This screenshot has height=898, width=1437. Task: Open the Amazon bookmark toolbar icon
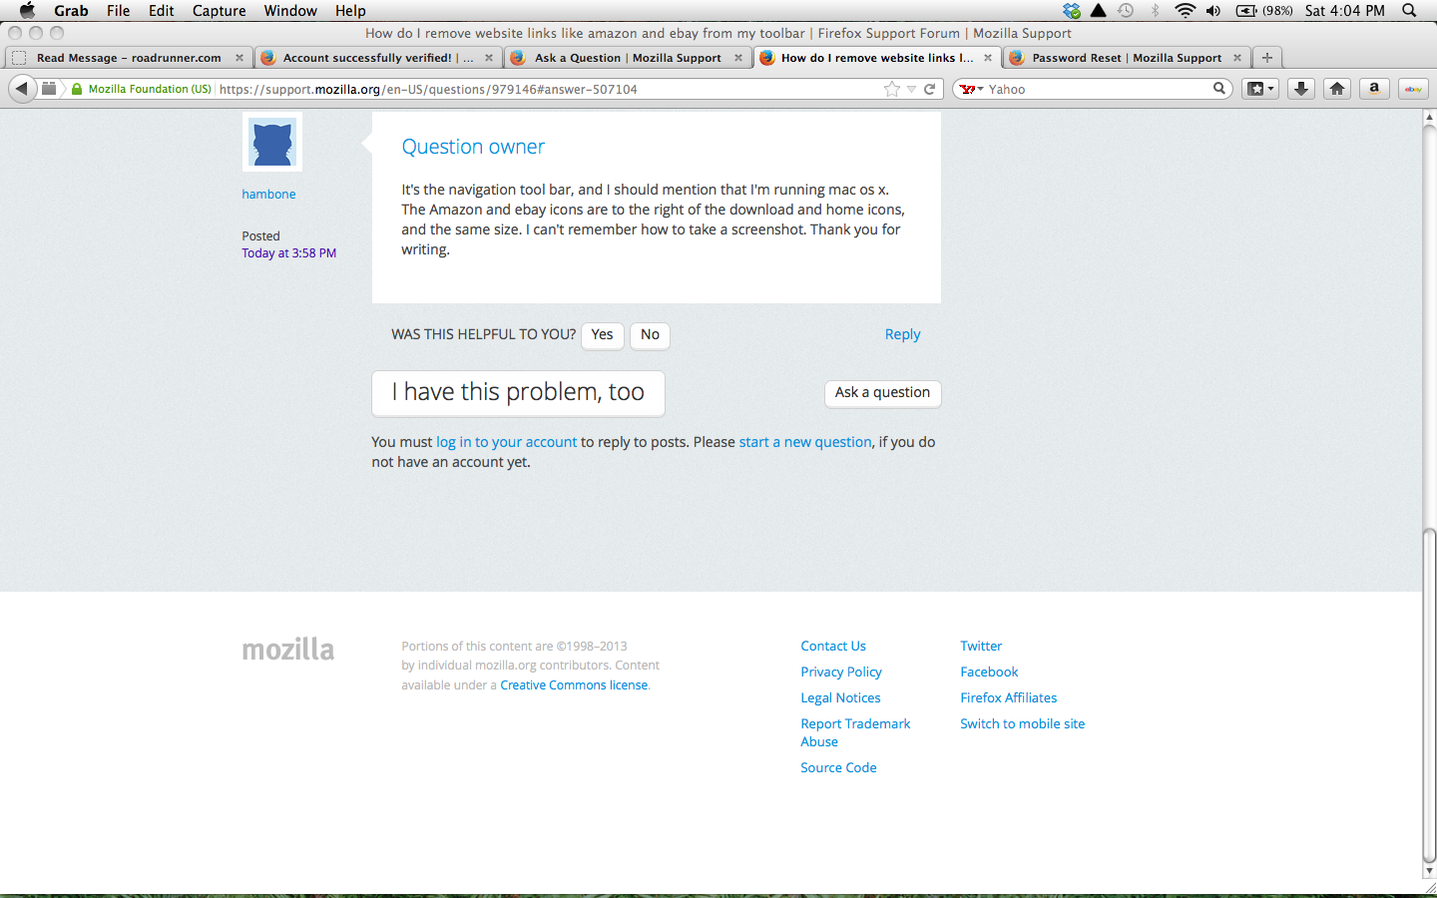point(1374,89)
